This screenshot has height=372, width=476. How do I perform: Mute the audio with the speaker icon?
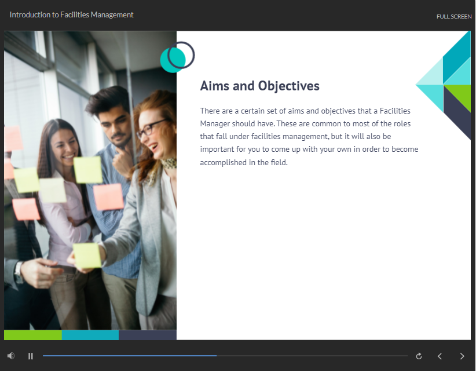click(x=11, y=356)
